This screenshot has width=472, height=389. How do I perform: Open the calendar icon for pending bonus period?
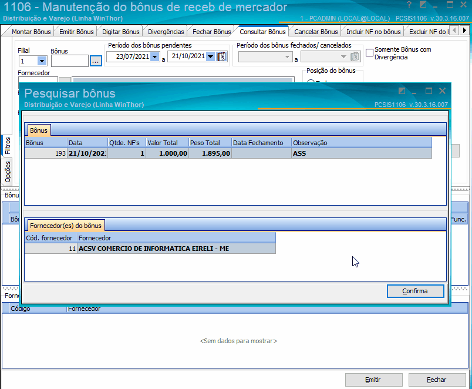pos(221,56)
